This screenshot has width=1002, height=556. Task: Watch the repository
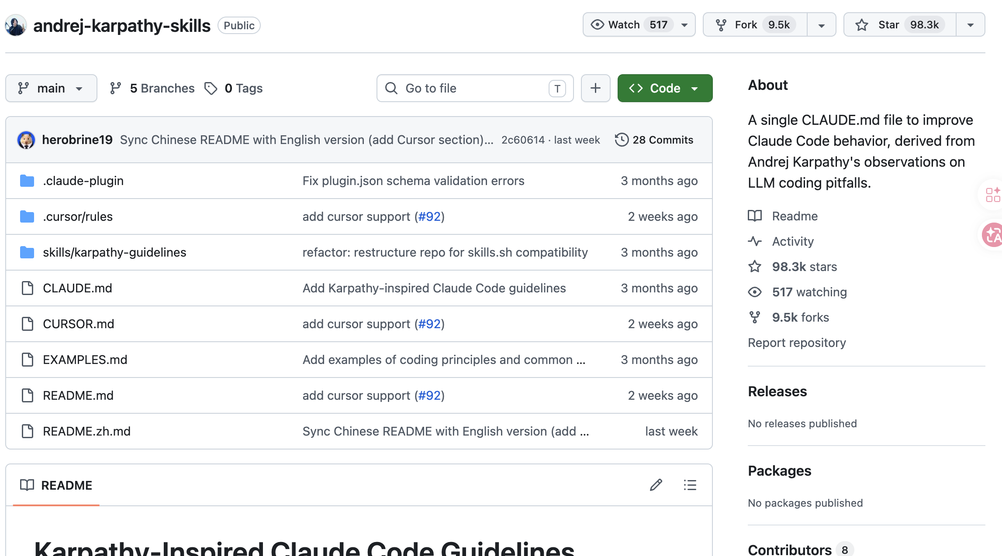click(x=629, y=25)
